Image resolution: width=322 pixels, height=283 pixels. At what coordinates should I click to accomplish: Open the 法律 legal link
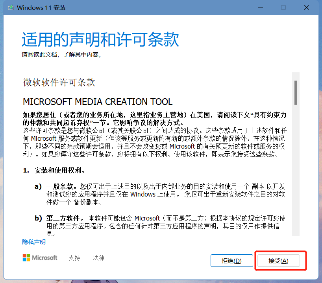[x=98, y=258]
